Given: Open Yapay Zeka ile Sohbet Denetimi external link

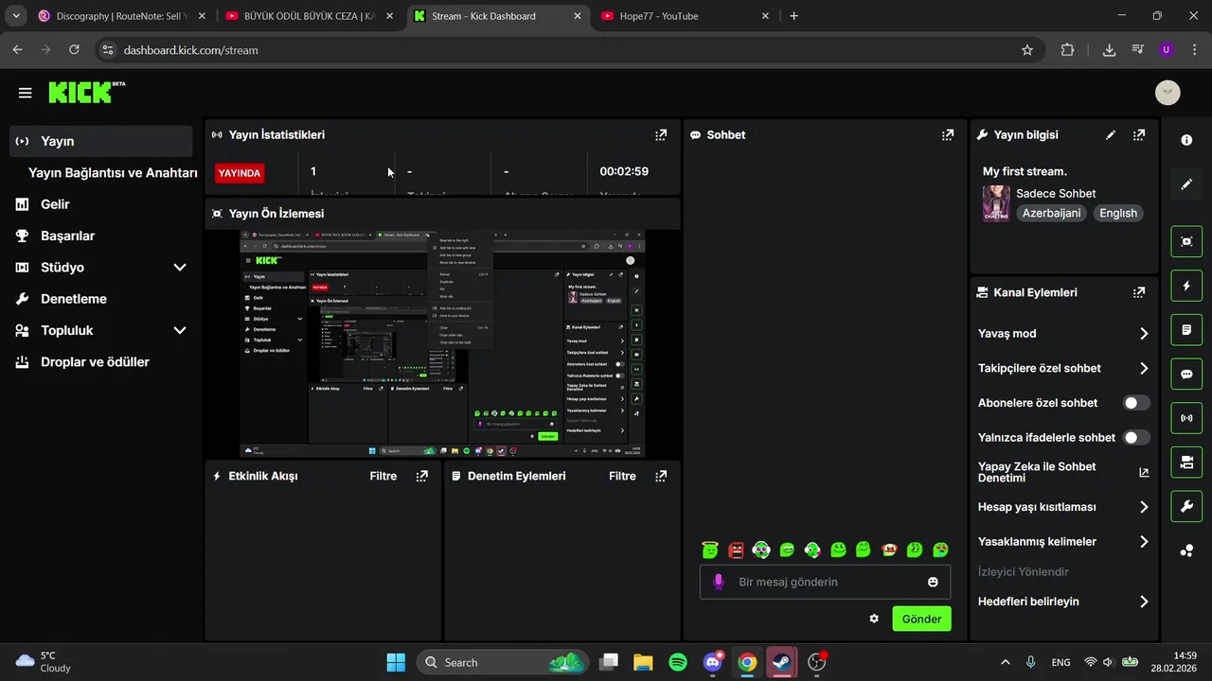Looking at the screenshot, I should click(x=1144, y=472).
